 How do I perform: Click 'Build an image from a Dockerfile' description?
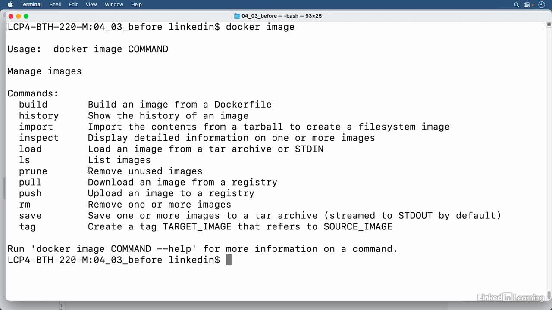tap(180, 105)
